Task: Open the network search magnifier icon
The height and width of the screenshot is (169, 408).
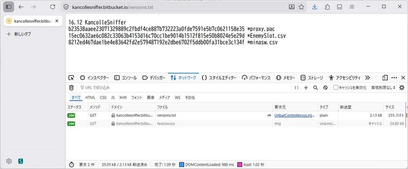Action: click(x=316, y=87)
